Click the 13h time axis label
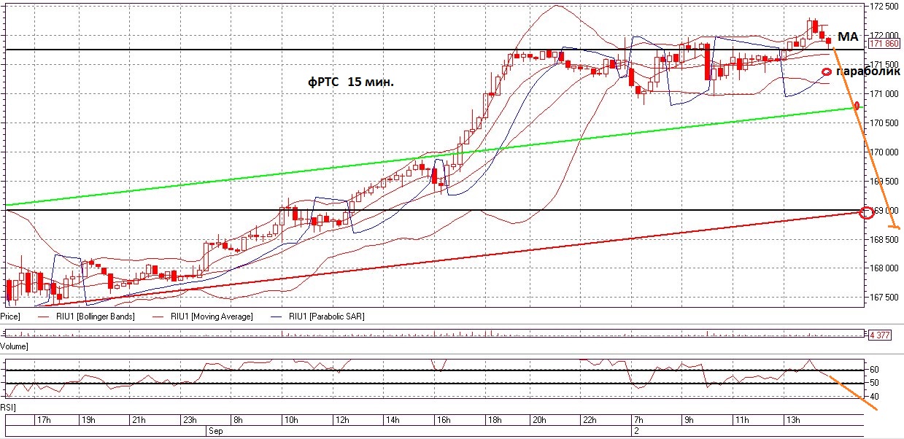The width and height of the screenshot is (904, 439). pos(792,420)
